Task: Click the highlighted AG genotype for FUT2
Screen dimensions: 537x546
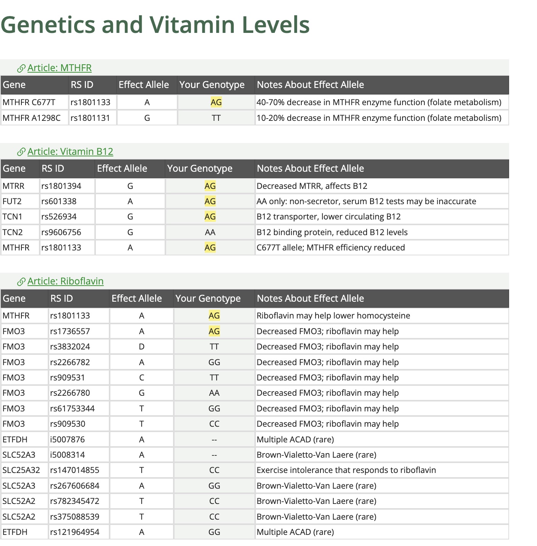Action: [210, 201]
